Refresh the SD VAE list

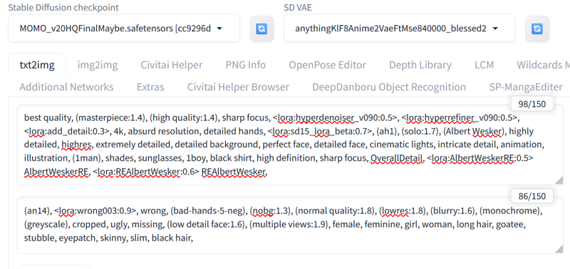click(537, 28)
